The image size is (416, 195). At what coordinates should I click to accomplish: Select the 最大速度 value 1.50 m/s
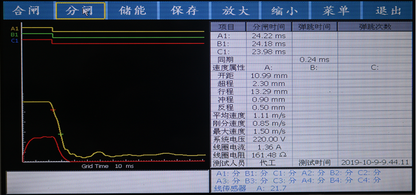[269, 131]
